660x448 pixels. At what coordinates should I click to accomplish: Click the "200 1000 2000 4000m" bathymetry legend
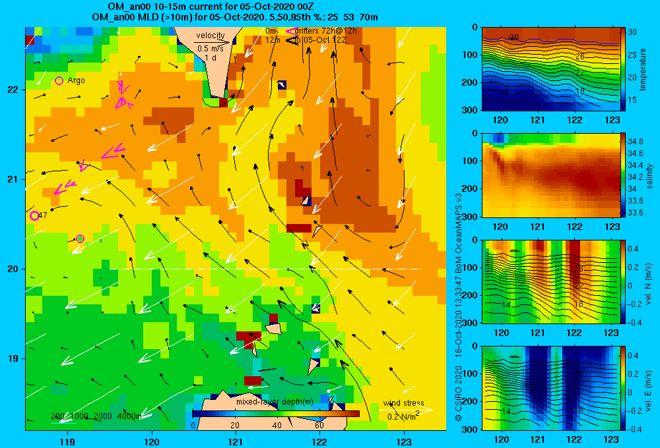click(x=96, y=416)
